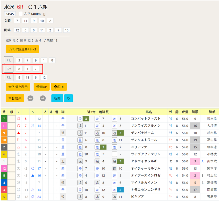
Task: Click the blue double-circle mark for ピキプア
Action: 33,197
